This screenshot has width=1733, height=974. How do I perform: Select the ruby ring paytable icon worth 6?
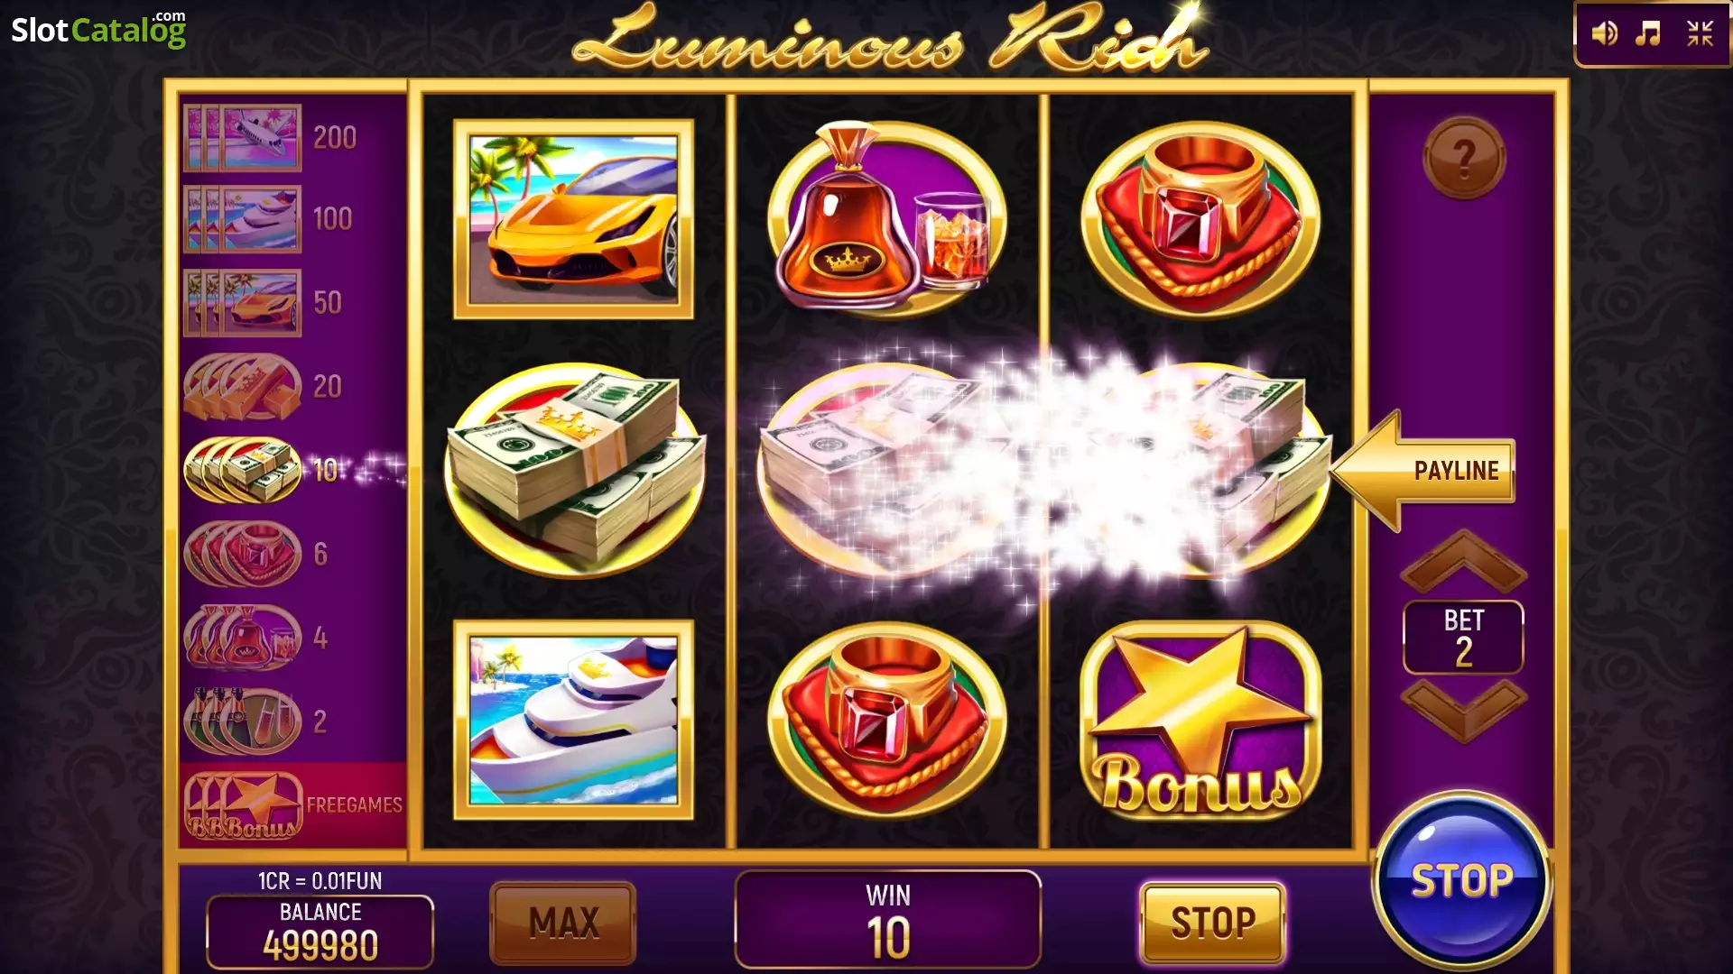242,553
